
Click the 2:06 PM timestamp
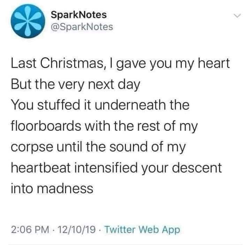pyautogui.click(x=30, y=229)
